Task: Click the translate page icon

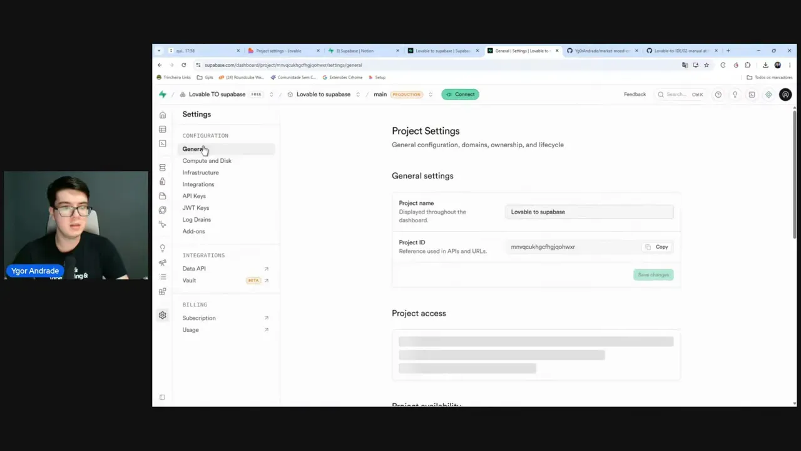Action: pyautogui.click(x=685, y=65)
